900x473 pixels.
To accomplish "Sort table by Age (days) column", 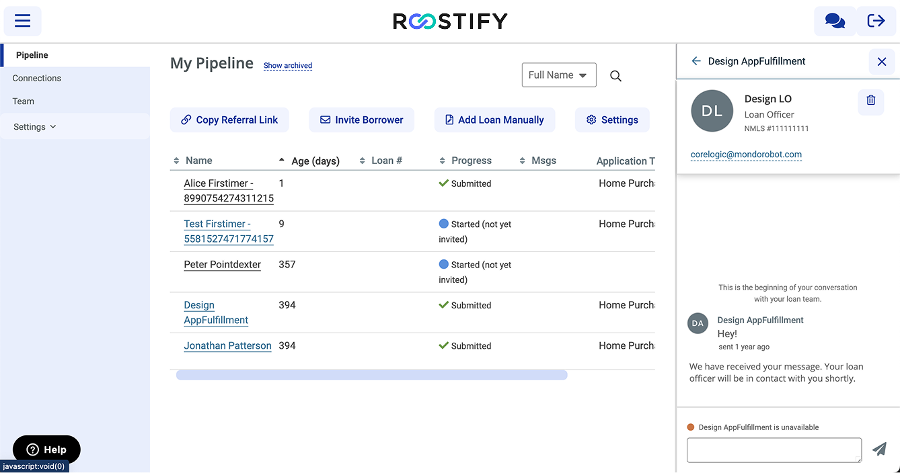I will click(309, 161).
